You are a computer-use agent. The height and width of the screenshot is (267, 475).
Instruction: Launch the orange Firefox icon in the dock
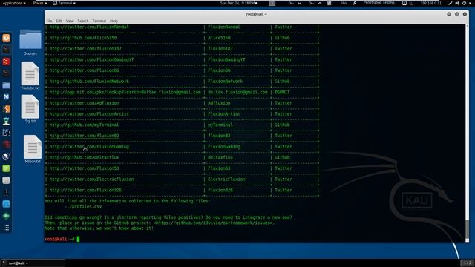(6, 38)
